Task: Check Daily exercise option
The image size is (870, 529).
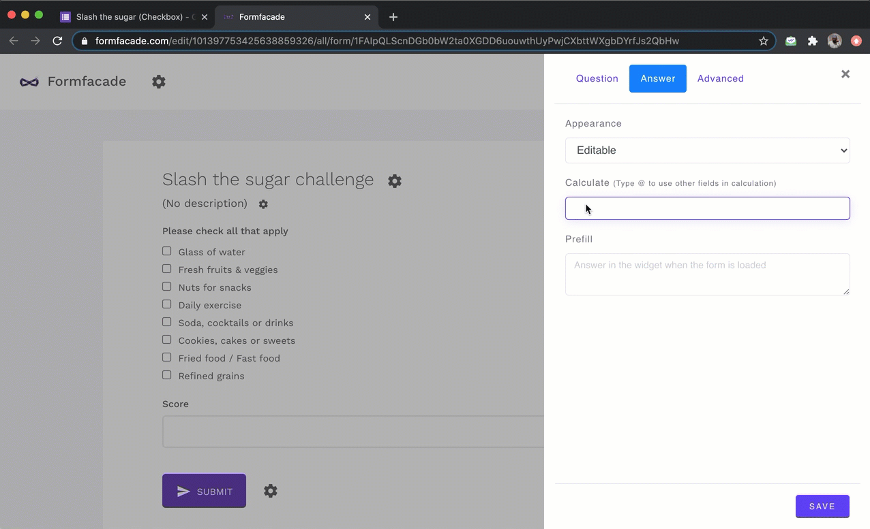Action: 166,304
